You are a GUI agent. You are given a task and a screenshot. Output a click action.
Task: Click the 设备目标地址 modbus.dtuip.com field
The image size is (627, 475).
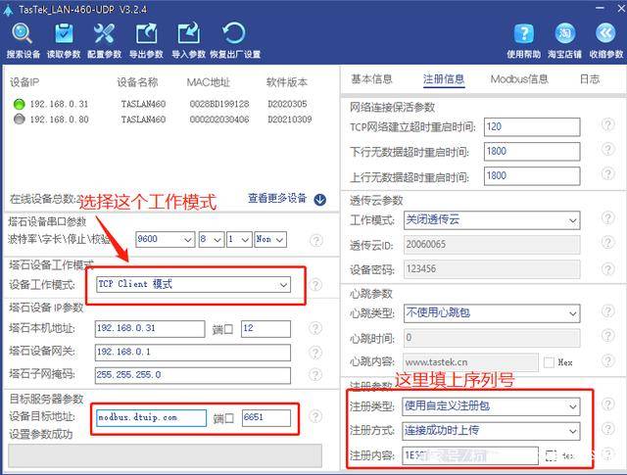[151, 418]
